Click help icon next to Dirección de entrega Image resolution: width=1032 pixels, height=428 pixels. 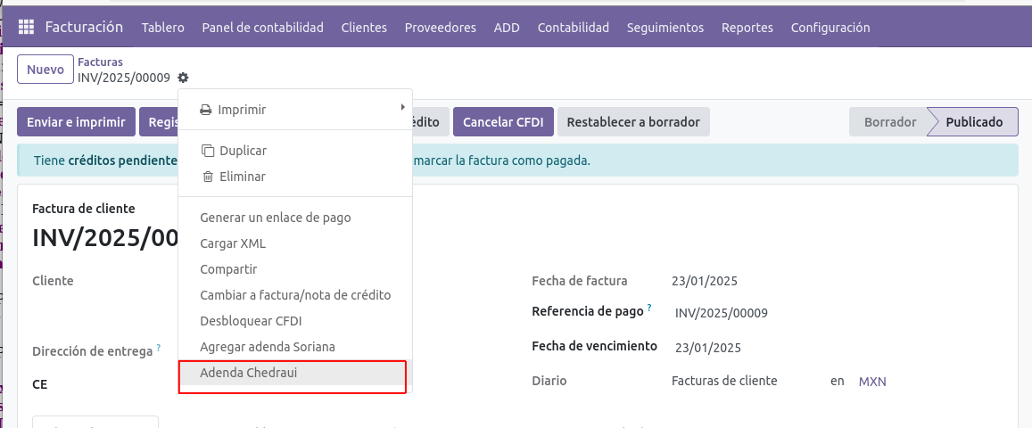pos(159,348)
